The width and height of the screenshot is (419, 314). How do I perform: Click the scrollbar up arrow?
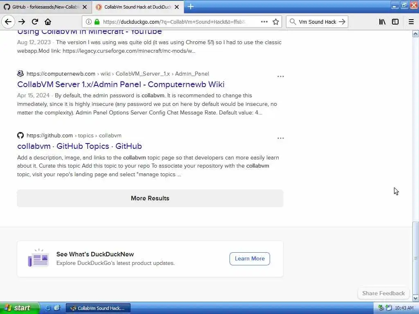click(x=415, y=34)
